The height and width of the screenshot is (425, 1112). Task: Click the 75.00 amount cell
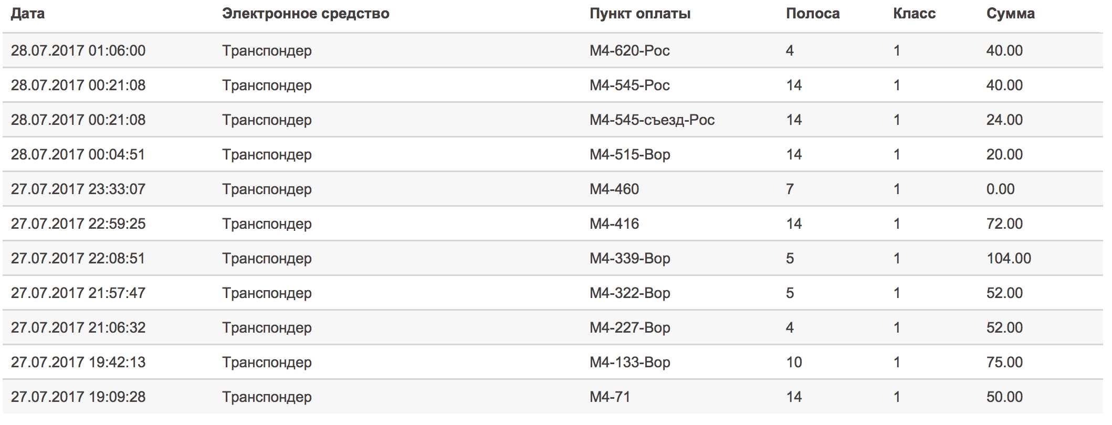click(x=1004, y=362)
